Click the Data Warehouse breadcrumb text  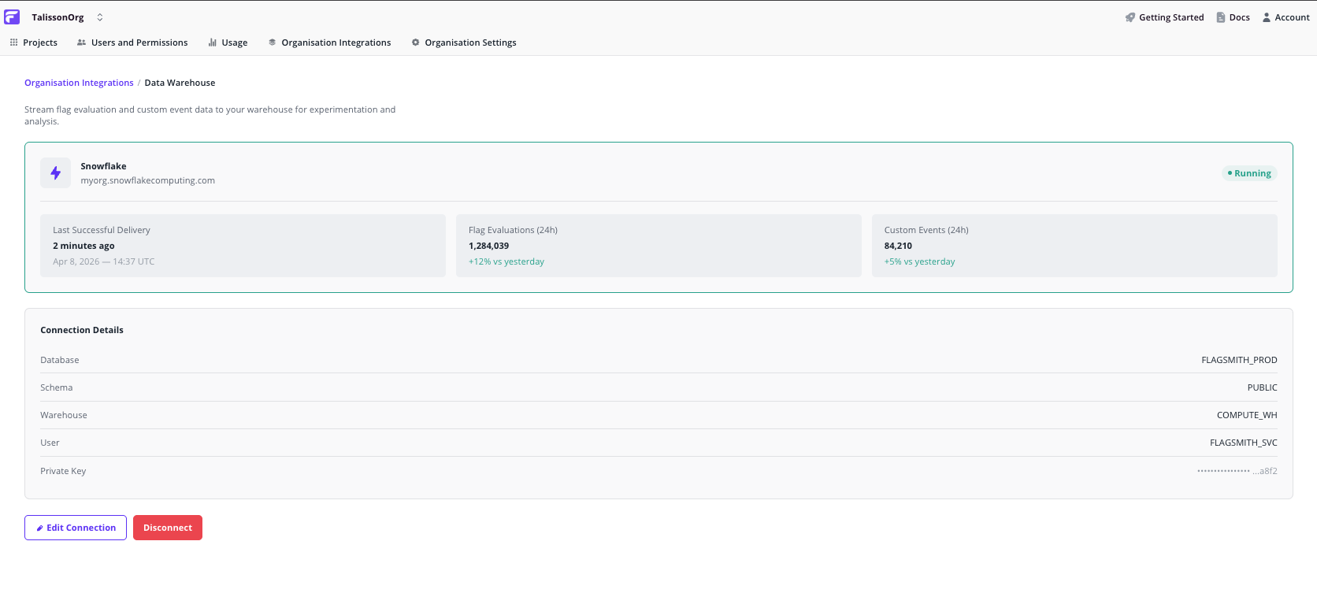pyautogui.click(x=180, y=83)
